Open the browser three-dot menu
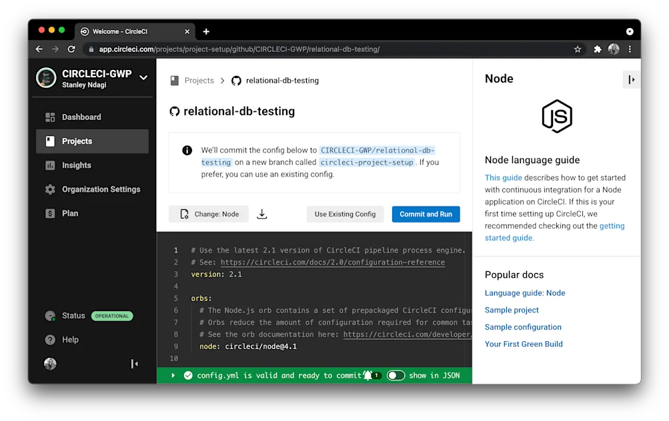Image resolution: width=669 pixels, height=421 pixels. pyautogui.click(x=628, y=49)
